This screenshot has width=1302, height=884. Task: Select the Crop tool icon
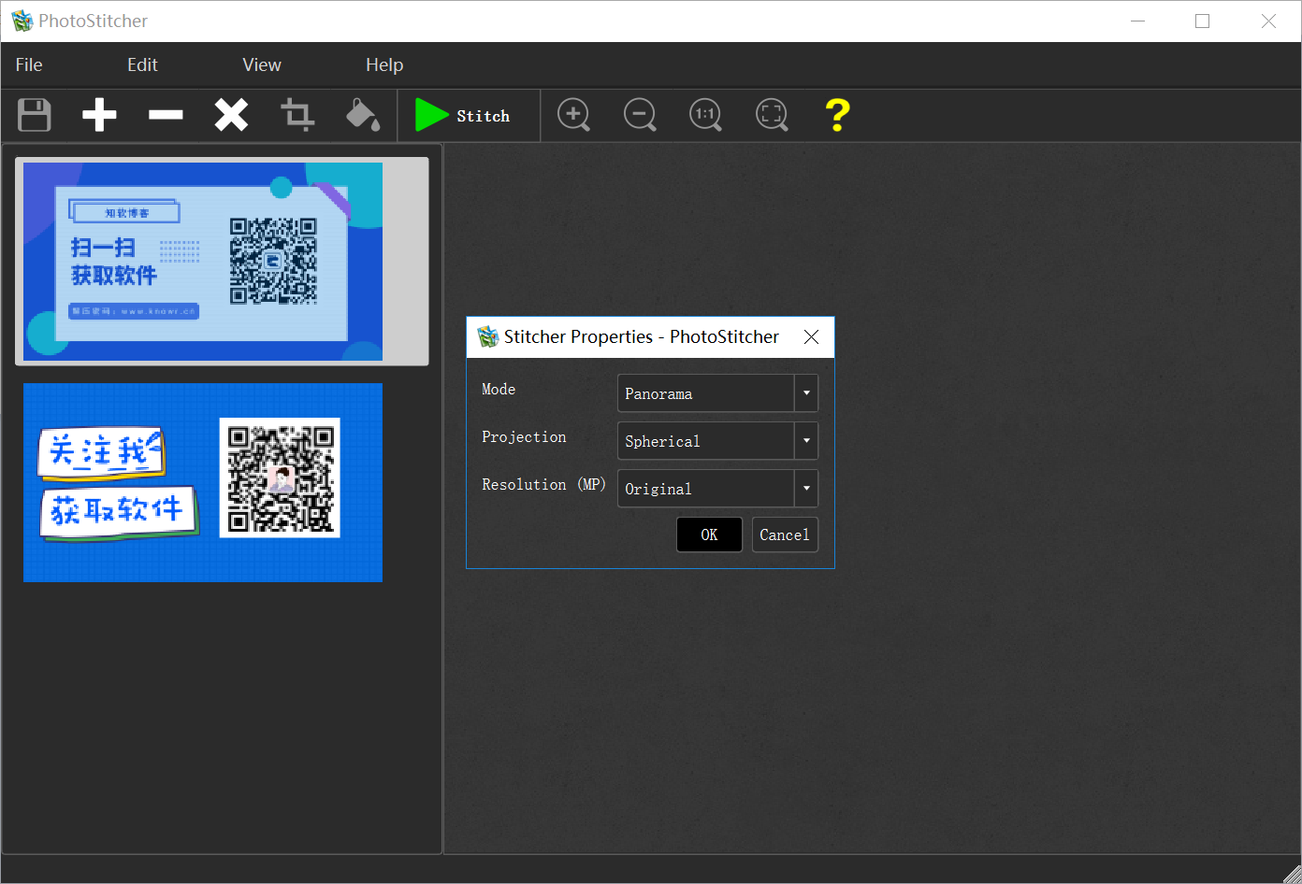pos(297,116)
